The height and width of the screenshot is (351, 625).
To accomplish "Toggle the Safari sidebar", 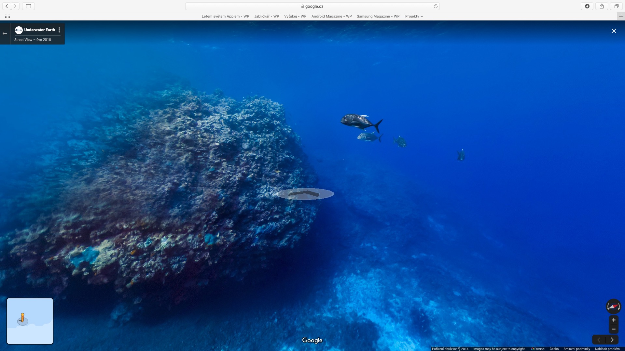I will (x=28, y=6).
